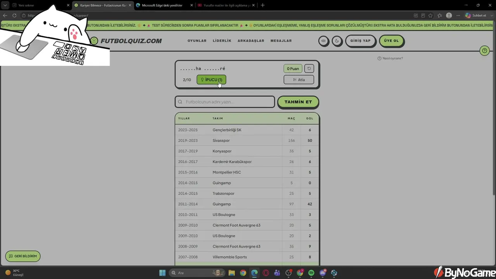The height and width of the screenshot is (279, 496).
Task: Open a new browser tab with the plus
Action: 263,5
